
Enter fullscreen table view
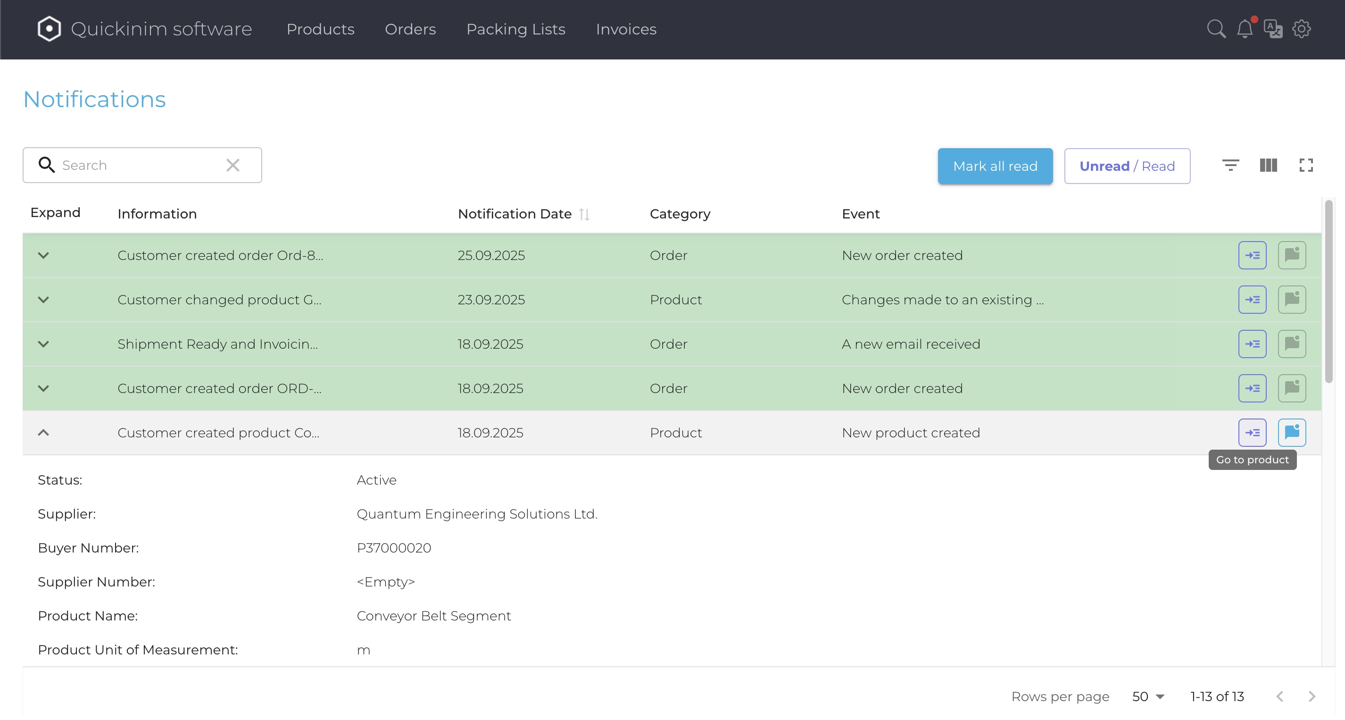coord(1306,165)
